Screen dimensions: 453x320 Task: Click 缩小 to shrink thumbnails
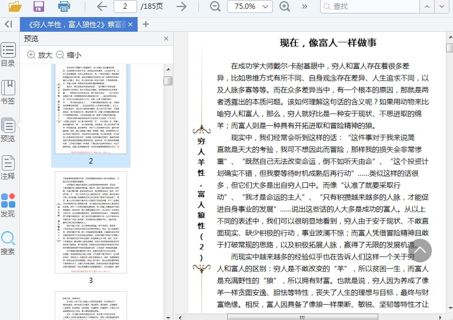coord(68,55)
